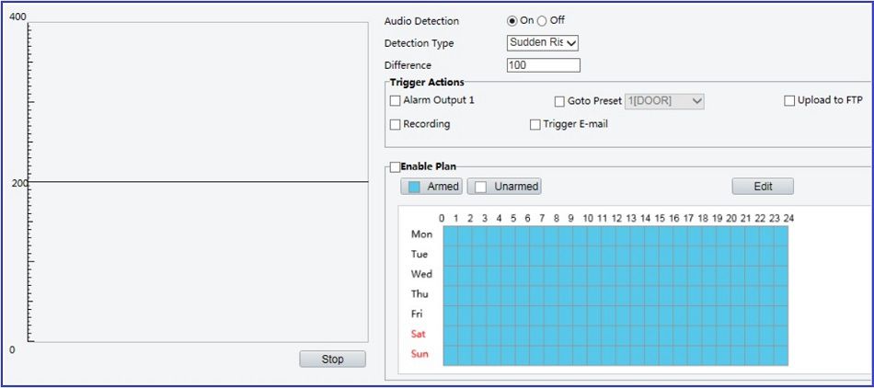The height and width of the screenshot is (388, 874).
Task: Select the Audio Detection Off radio button
Action: [x=542, y=20]
